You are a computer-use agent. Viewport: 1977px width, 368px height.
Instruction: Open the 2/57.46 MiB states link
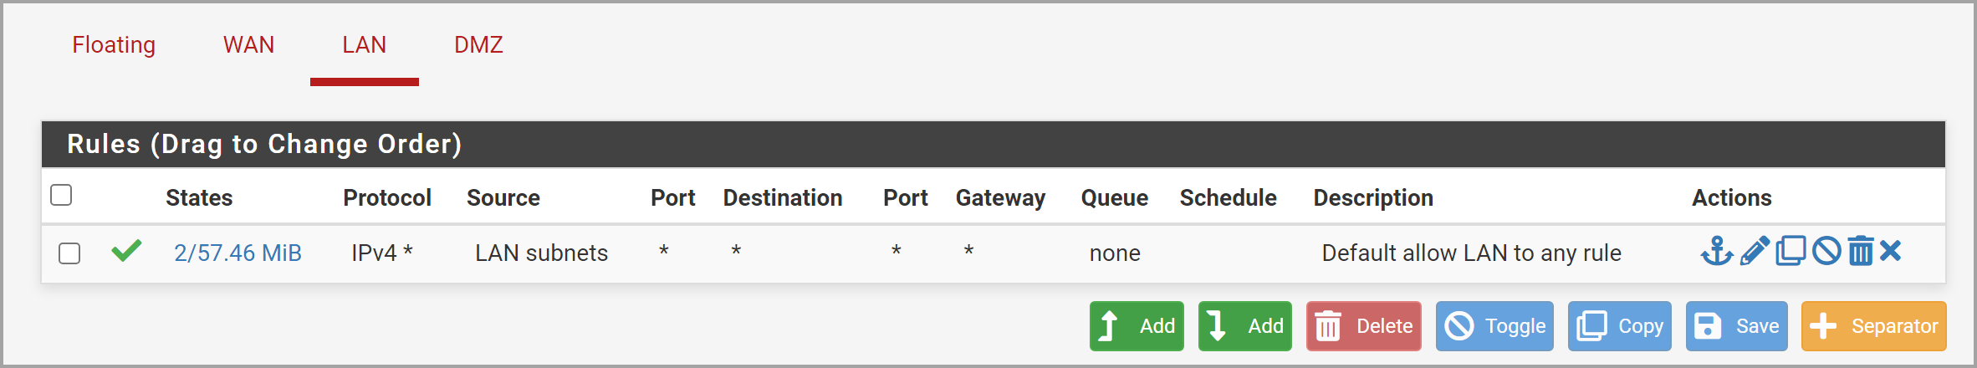238,253
